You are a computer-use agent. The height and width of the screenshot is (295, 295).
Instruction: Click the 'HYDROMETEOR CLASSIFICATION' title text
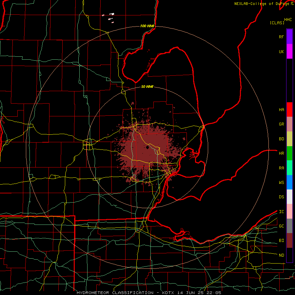(115, 293)
